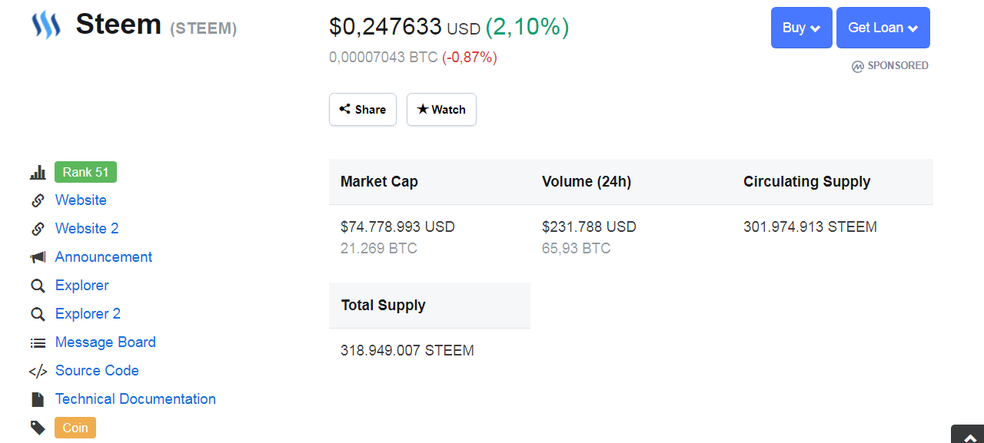
Task: Click the Sponsored label
Action: click(x=890, y=66)
